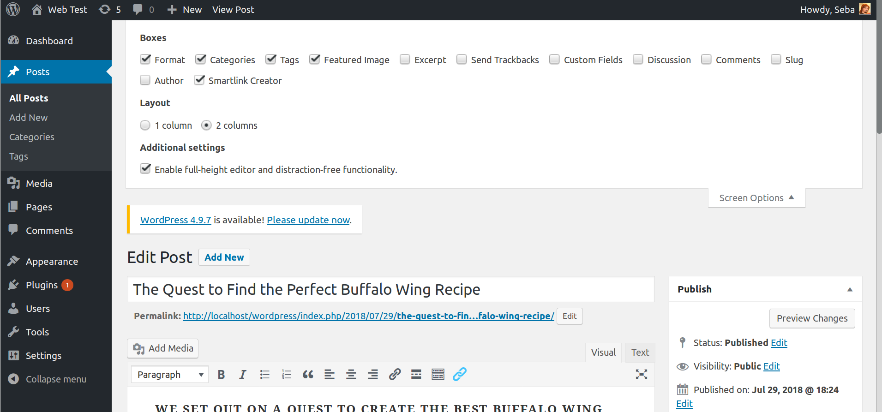The width and height of the screenshot is (882, 412).
Task: Uncheck the Featured Image box option
Action: tap(315, 60)
